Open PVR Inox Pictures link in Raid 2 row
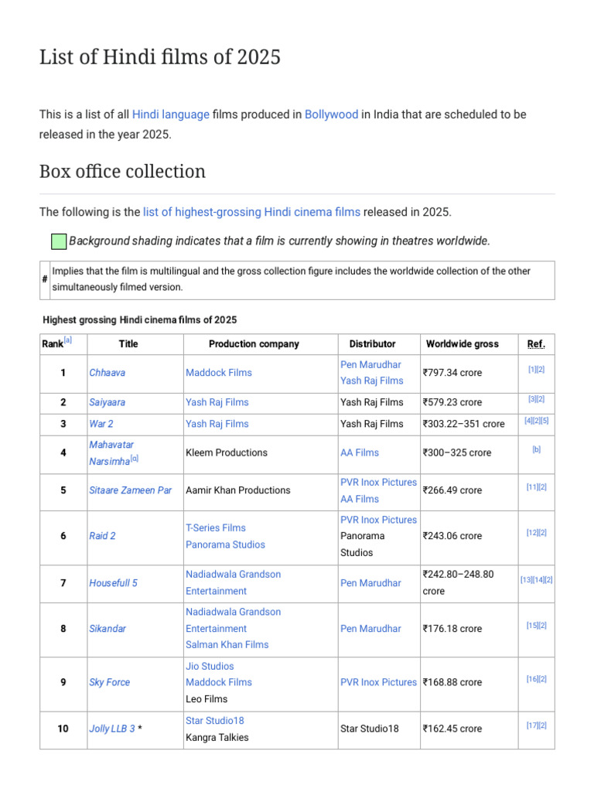Viewport: 594px width, 792px height. (x=378, y=520)
